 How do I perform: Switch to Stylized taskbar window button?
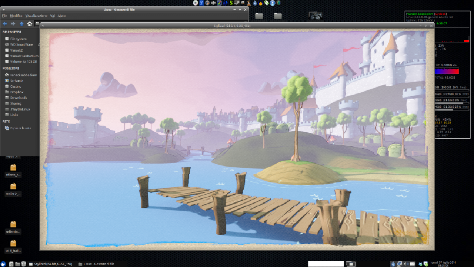pyautogui.click(x=50, y=264)
